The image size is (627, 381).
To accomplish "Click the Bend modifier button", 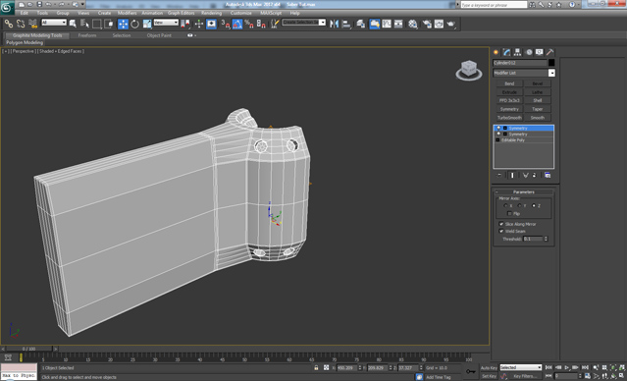I will pos(509,83).
